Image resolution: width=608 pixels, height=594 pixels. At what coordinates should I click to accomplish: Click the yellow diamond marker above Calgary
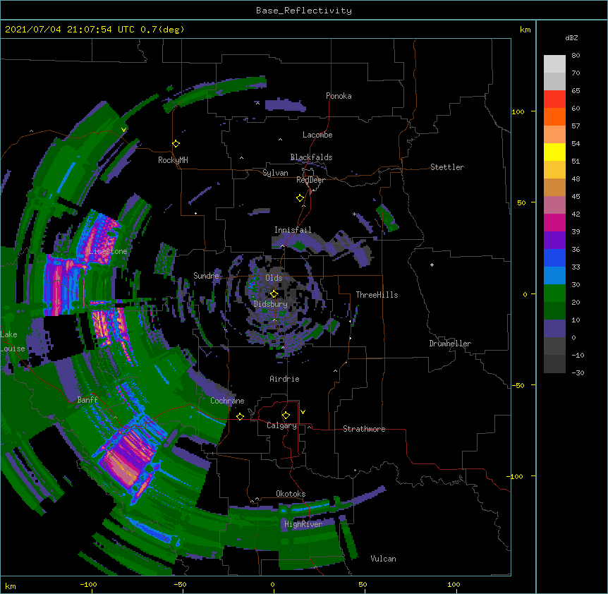click(286, 416)
